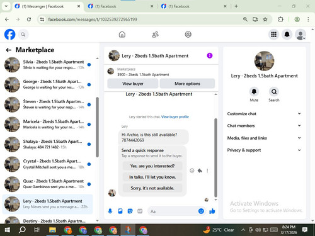This screenshot has width=315, height=236.
Task: Show hidden system tray icons chevron
Action: (243, 230)
